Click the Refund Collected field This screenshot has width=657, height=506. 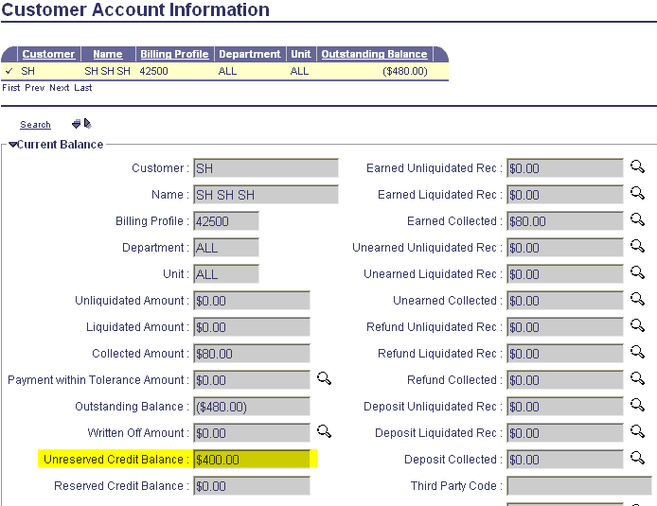point(565,380)
